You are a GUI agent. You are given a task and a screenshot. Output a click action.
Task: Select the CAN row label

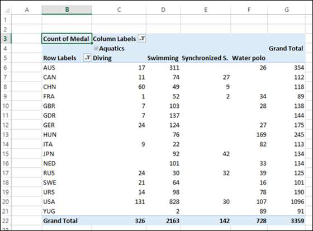coord(50,77)
